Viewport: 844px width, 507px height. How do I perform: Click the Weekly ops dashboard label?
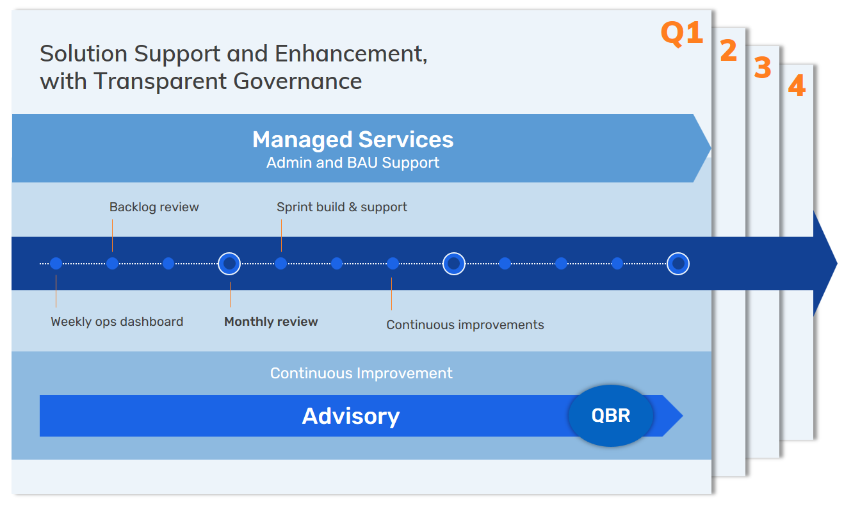pos(117,321)
